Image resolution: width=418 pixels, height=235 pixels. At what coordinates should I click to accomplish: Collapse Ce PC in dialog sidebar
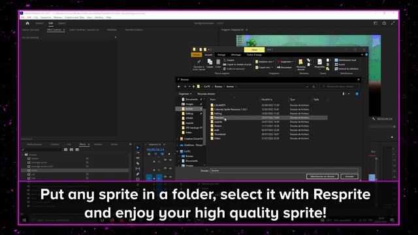(x=178, y=151)
